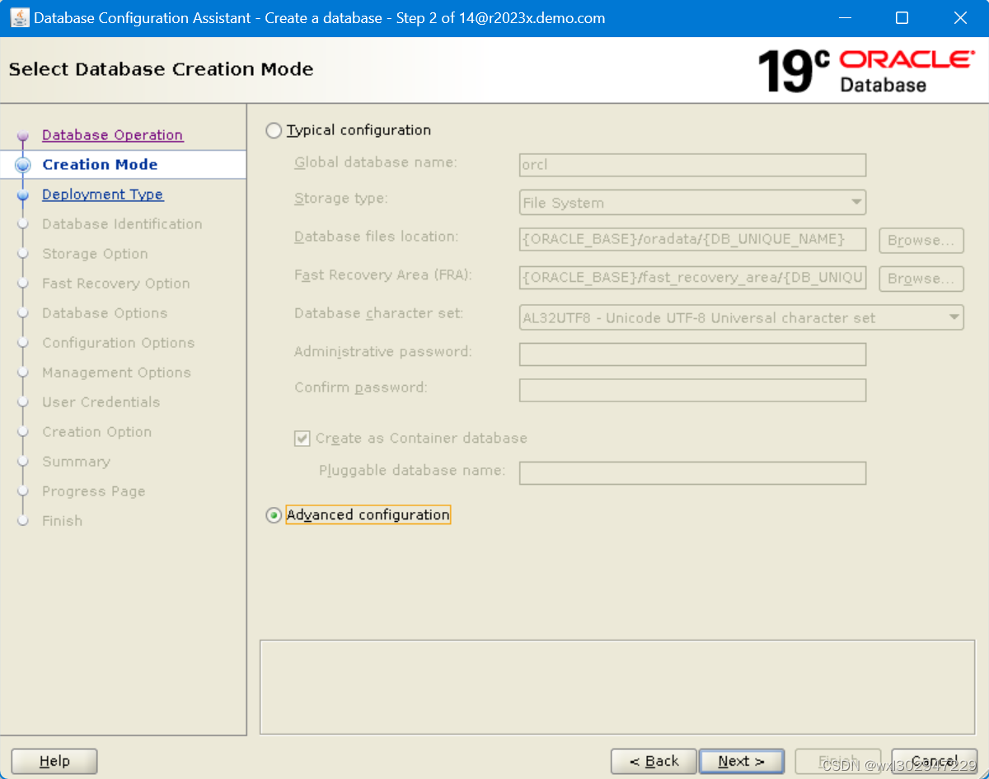Click the Fast Recovery Area field

pos(692,278)
